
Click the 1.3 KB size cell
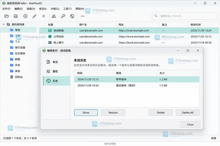pos(163,85)
